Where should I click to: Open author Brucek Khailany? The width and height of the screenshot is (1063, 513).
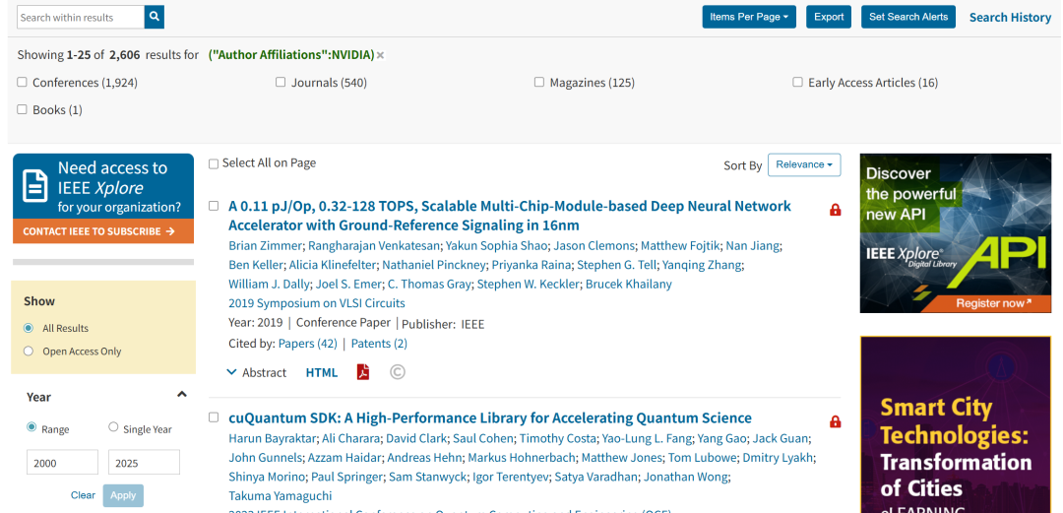[x=628, y=285]
